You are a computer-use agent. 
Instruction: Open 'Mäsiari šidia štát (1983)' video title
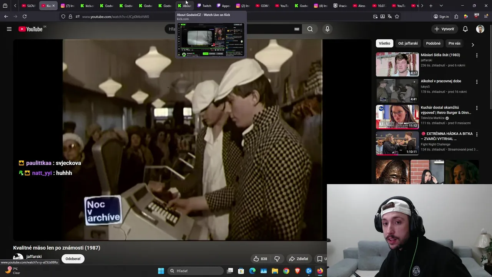pos(440,55)
